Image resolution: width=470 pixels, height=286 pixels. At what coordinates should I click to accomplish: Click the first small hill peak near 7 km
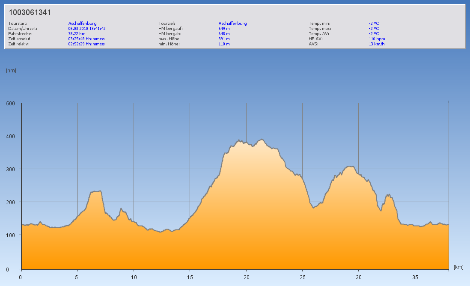tap(99, 191)
